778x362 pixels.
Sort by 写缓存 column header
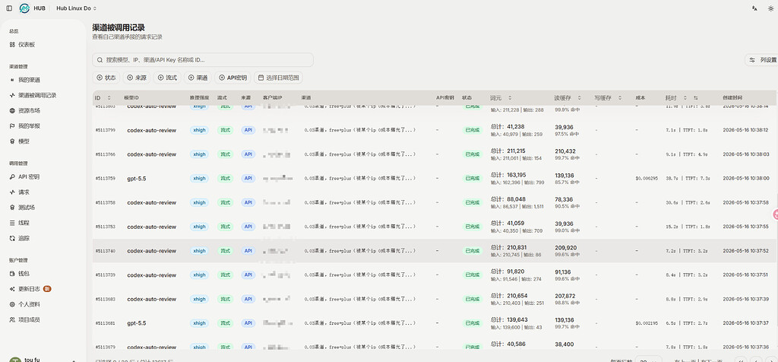[608, 98]
